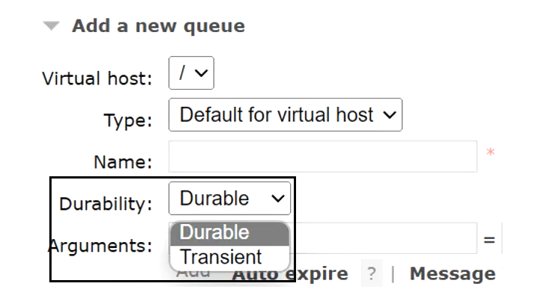Select Durable option in the list
542x304 pixels.
coord(229,232)
